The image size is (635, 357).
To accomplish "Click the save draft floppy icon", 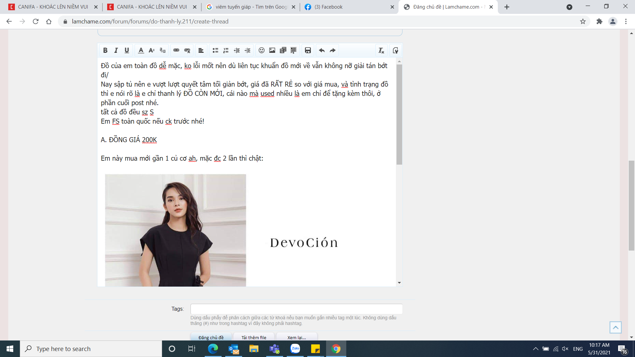I will [x=308, y=50].
